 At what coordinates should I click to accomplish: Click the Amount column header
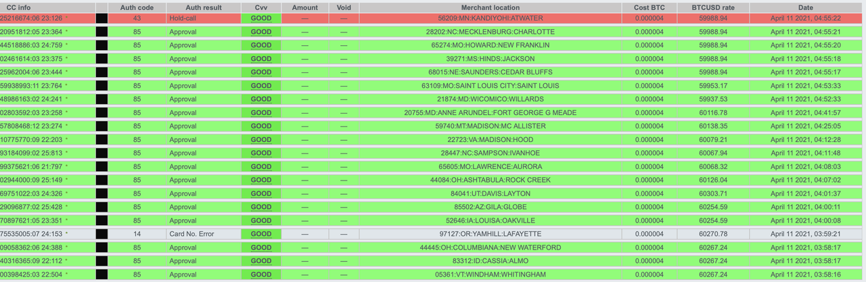304,7
